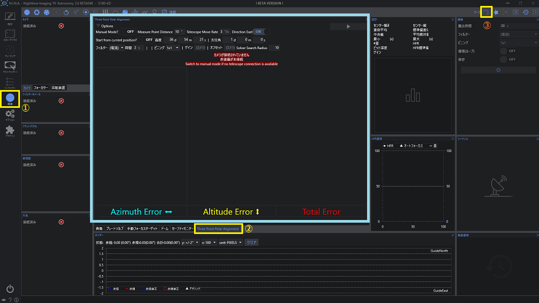This screenshot has height=303, width=539.
Task: Click the capture shutter button under 保存
Action: tap(498, 70)
